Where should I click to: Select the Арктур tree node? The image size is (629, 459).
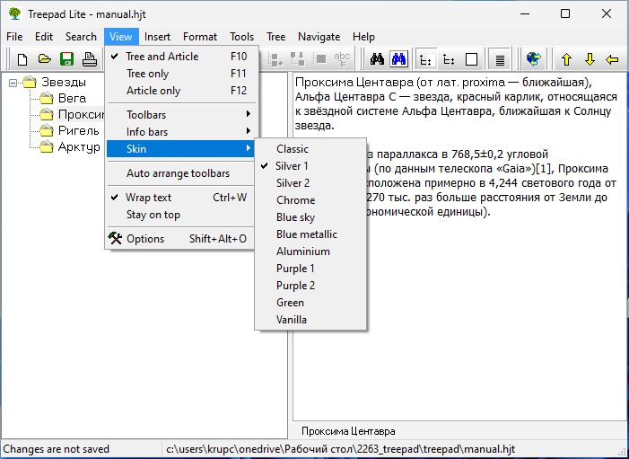coord(79,146)
